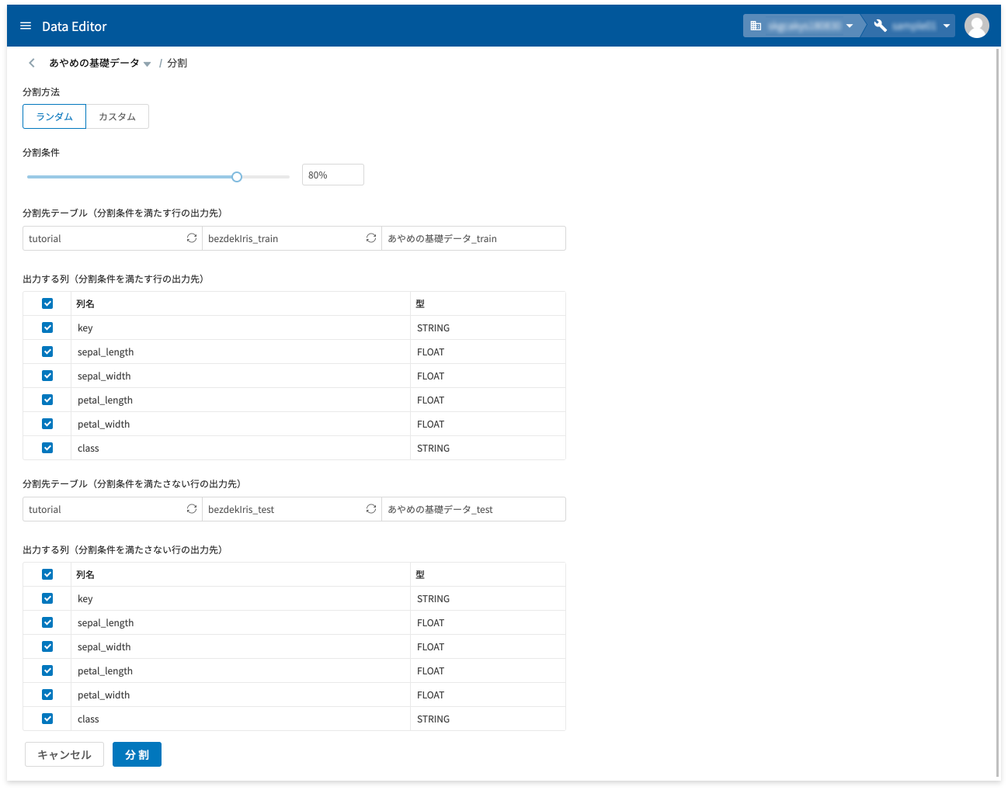Viewport: 1008px width, 790px height.
Task: Click the STRING type of key in the train table
Action: coord(433,327)
